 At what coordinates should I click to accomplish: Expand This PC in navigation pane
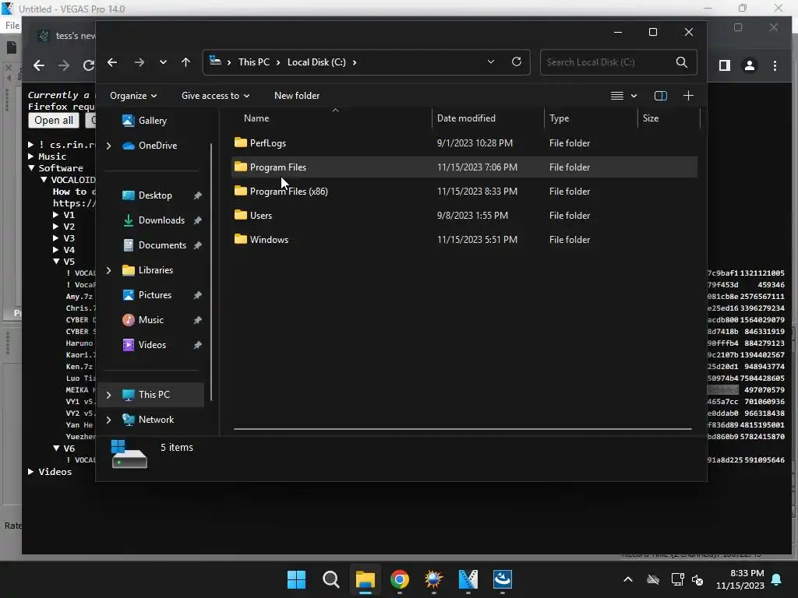[108, 395]
